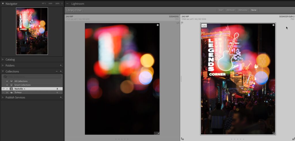Select the Turkeys collection
This screenshot has height=141, width=295.
click(32, 92)
